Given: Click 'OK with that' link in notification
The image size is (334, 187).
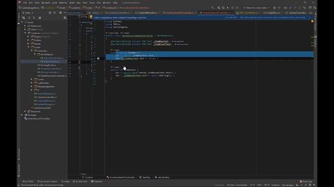Looking at the screenshot, I should [x=231, y=18].
